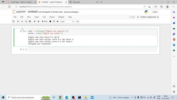Open Office icon in Edge sidebar
The image size is (177, 100).
coord(174,39)
